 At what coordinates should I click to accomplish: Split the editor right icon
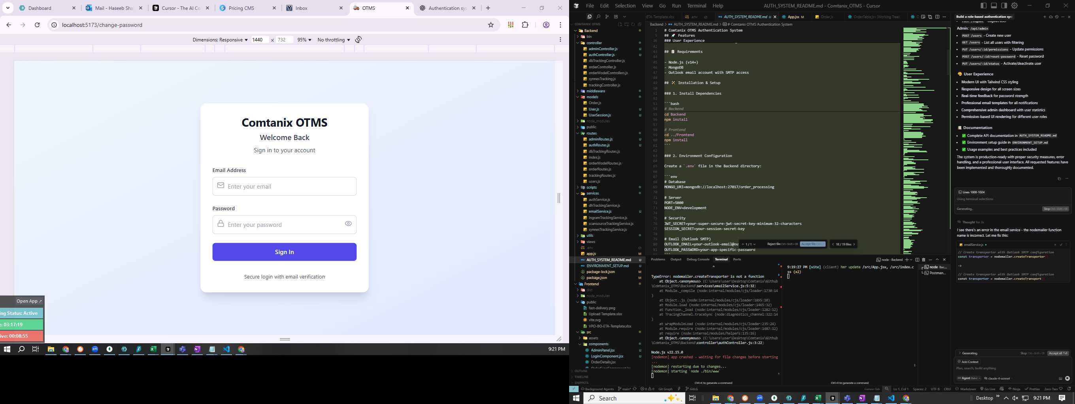937,17
